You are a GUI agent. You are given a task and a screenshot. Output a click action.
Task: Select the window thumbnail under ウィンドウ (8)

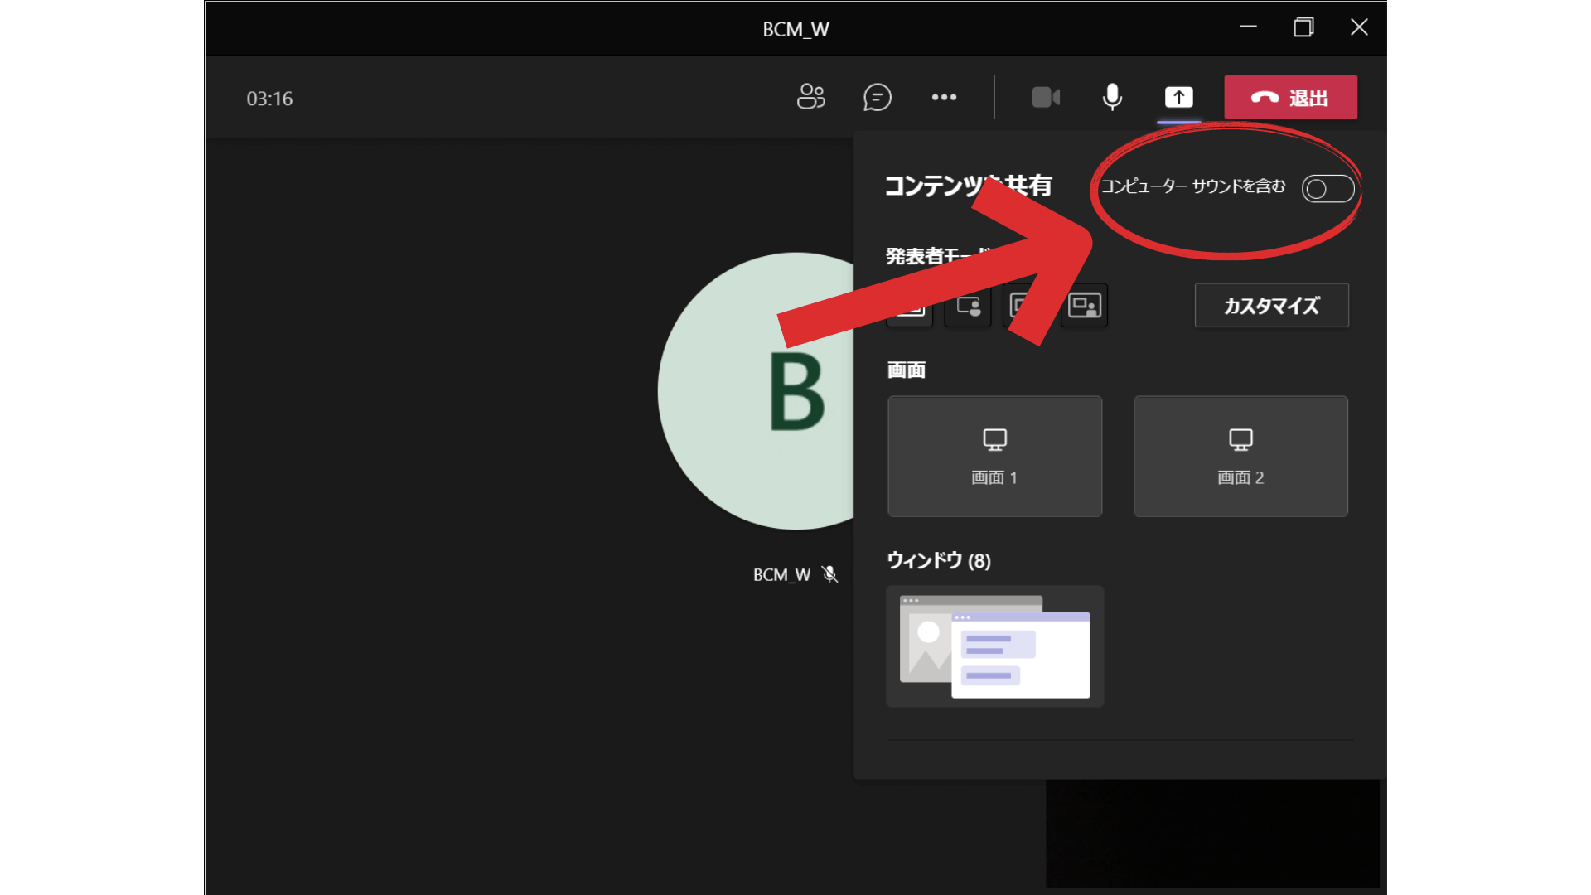click(x=994, y=646)
